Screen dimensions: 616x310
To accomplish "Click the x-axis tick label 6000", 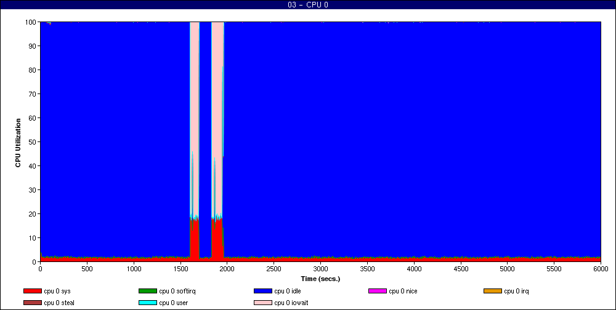I will click(x=601, y=269).
